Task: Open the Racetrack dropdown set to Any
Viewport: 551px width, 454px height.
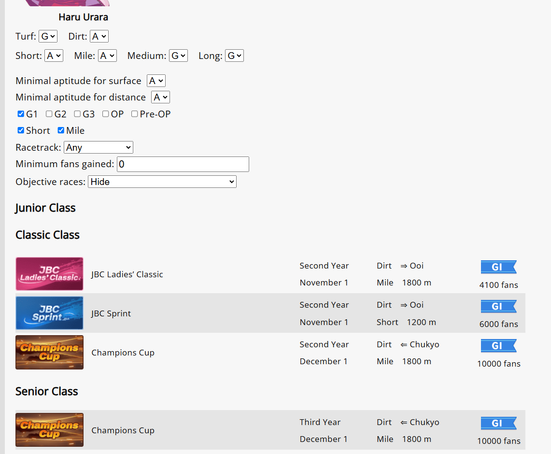Action: pyautogui.click(x=99, y=147)
